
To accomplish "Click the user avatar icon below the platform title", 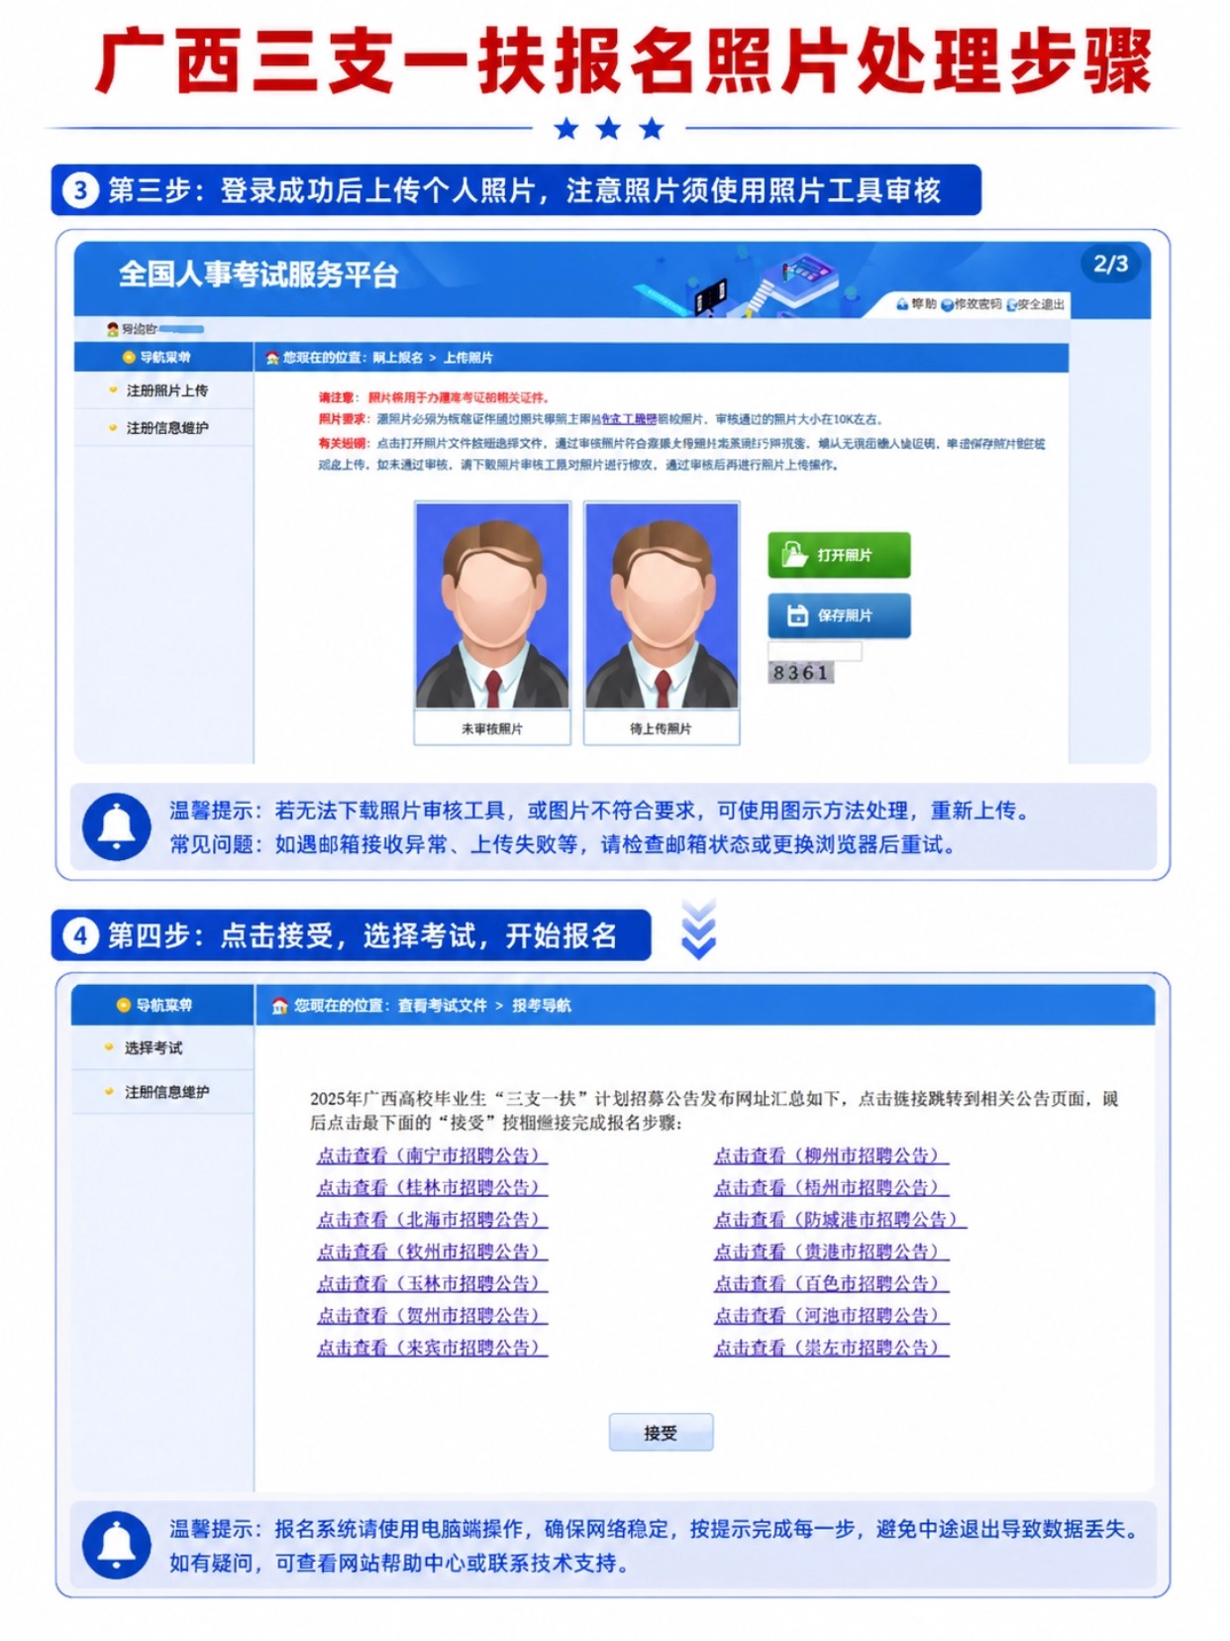I will (x=113, y=329).
